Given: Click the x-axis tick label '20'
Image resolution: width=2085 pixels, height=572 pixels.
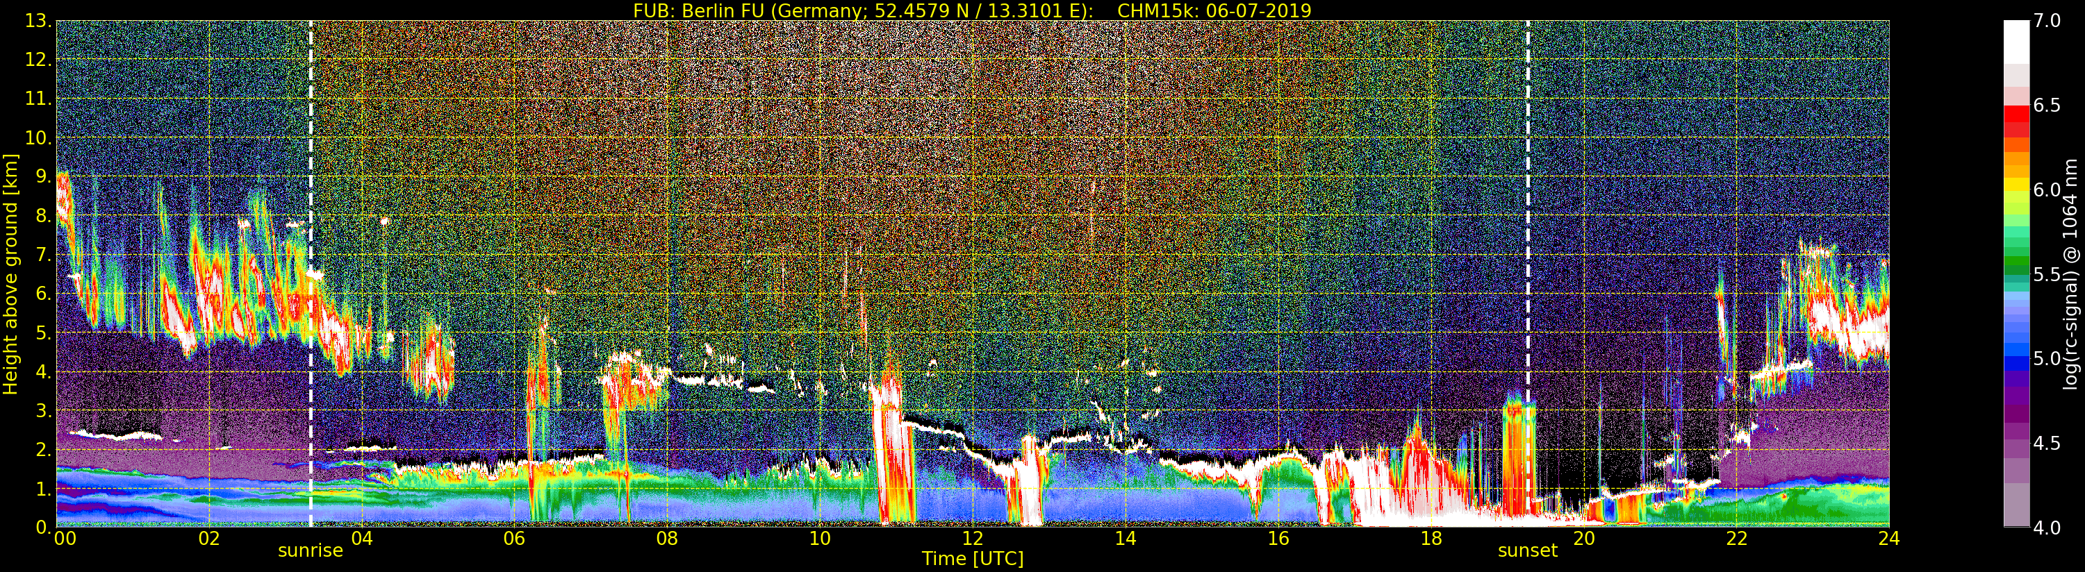Looking at the screenshot, I should pos(1584,538).
